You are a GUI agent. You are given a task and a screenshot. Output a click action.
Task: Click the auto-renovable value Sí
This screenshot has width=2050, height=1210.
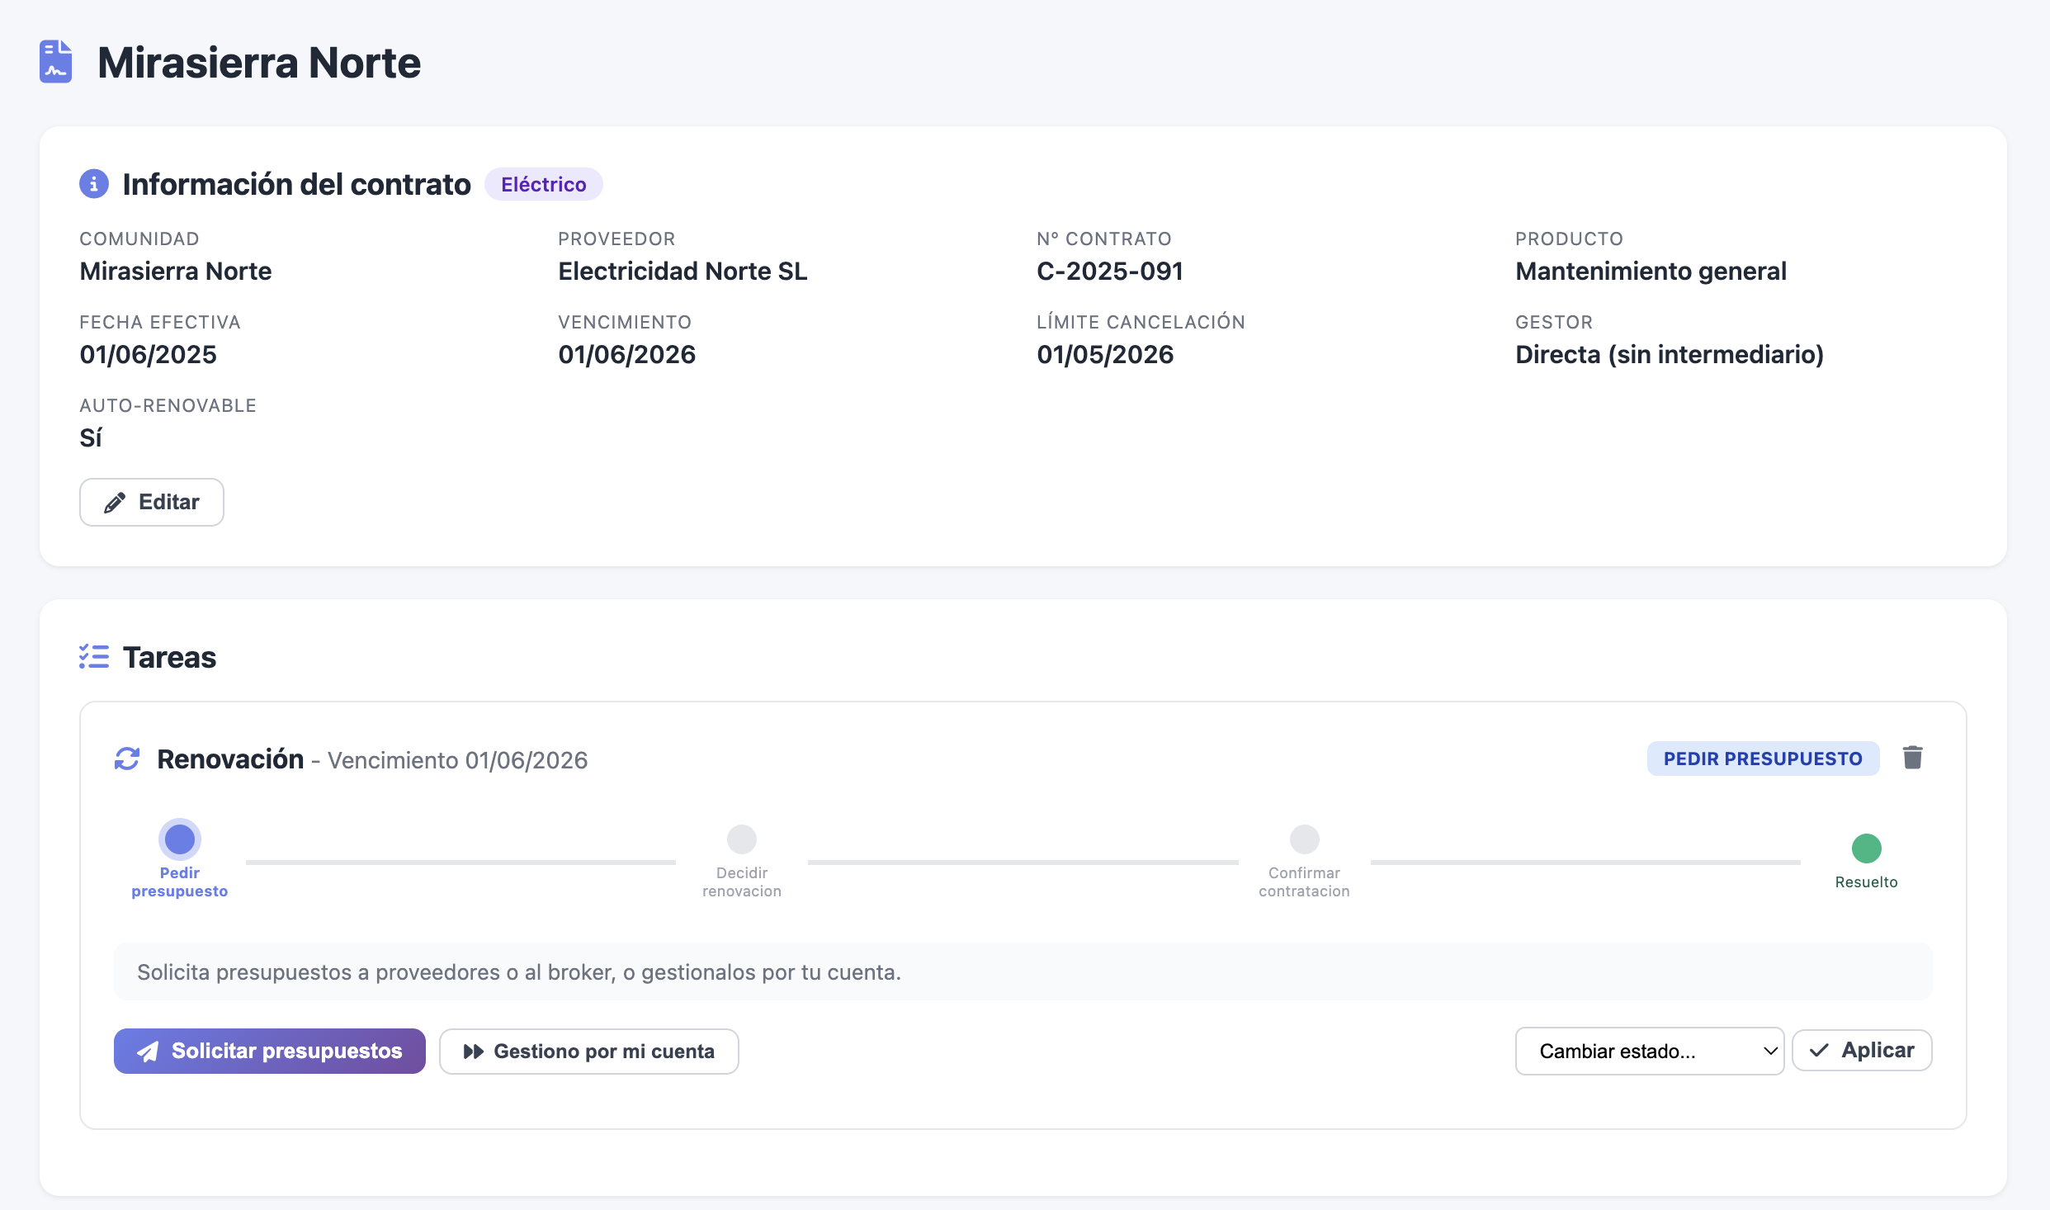coord(91,437)
